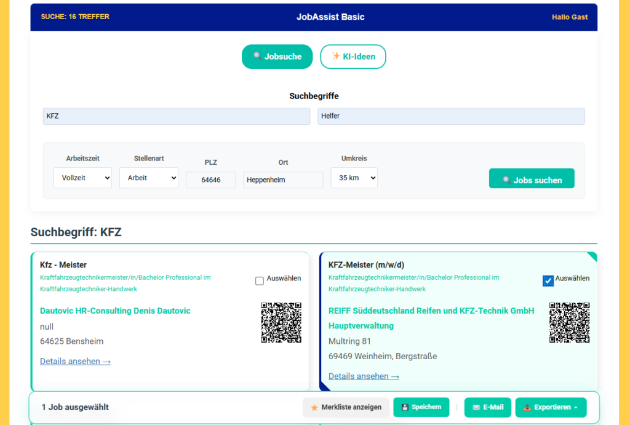Click the floppy disk icon on Speichern
This screenshot has width=630, height=425.
(405, 407)
